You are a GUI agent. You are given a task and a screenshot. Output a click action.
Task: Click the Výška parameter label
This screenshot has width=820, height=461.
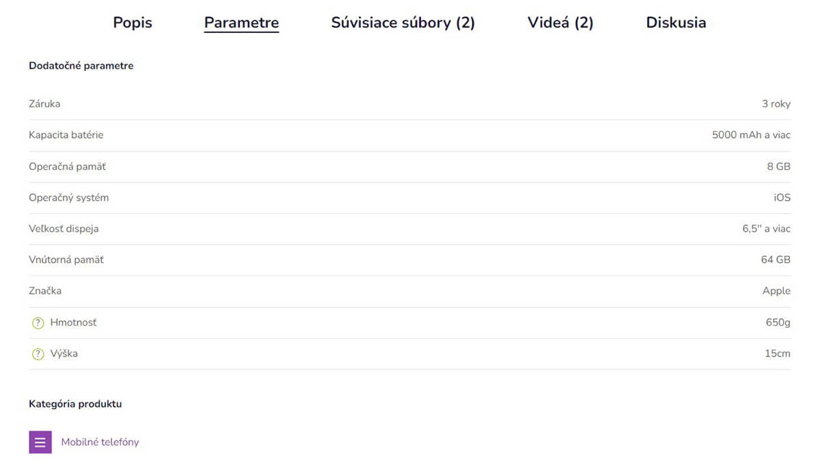tap(64, 354)
